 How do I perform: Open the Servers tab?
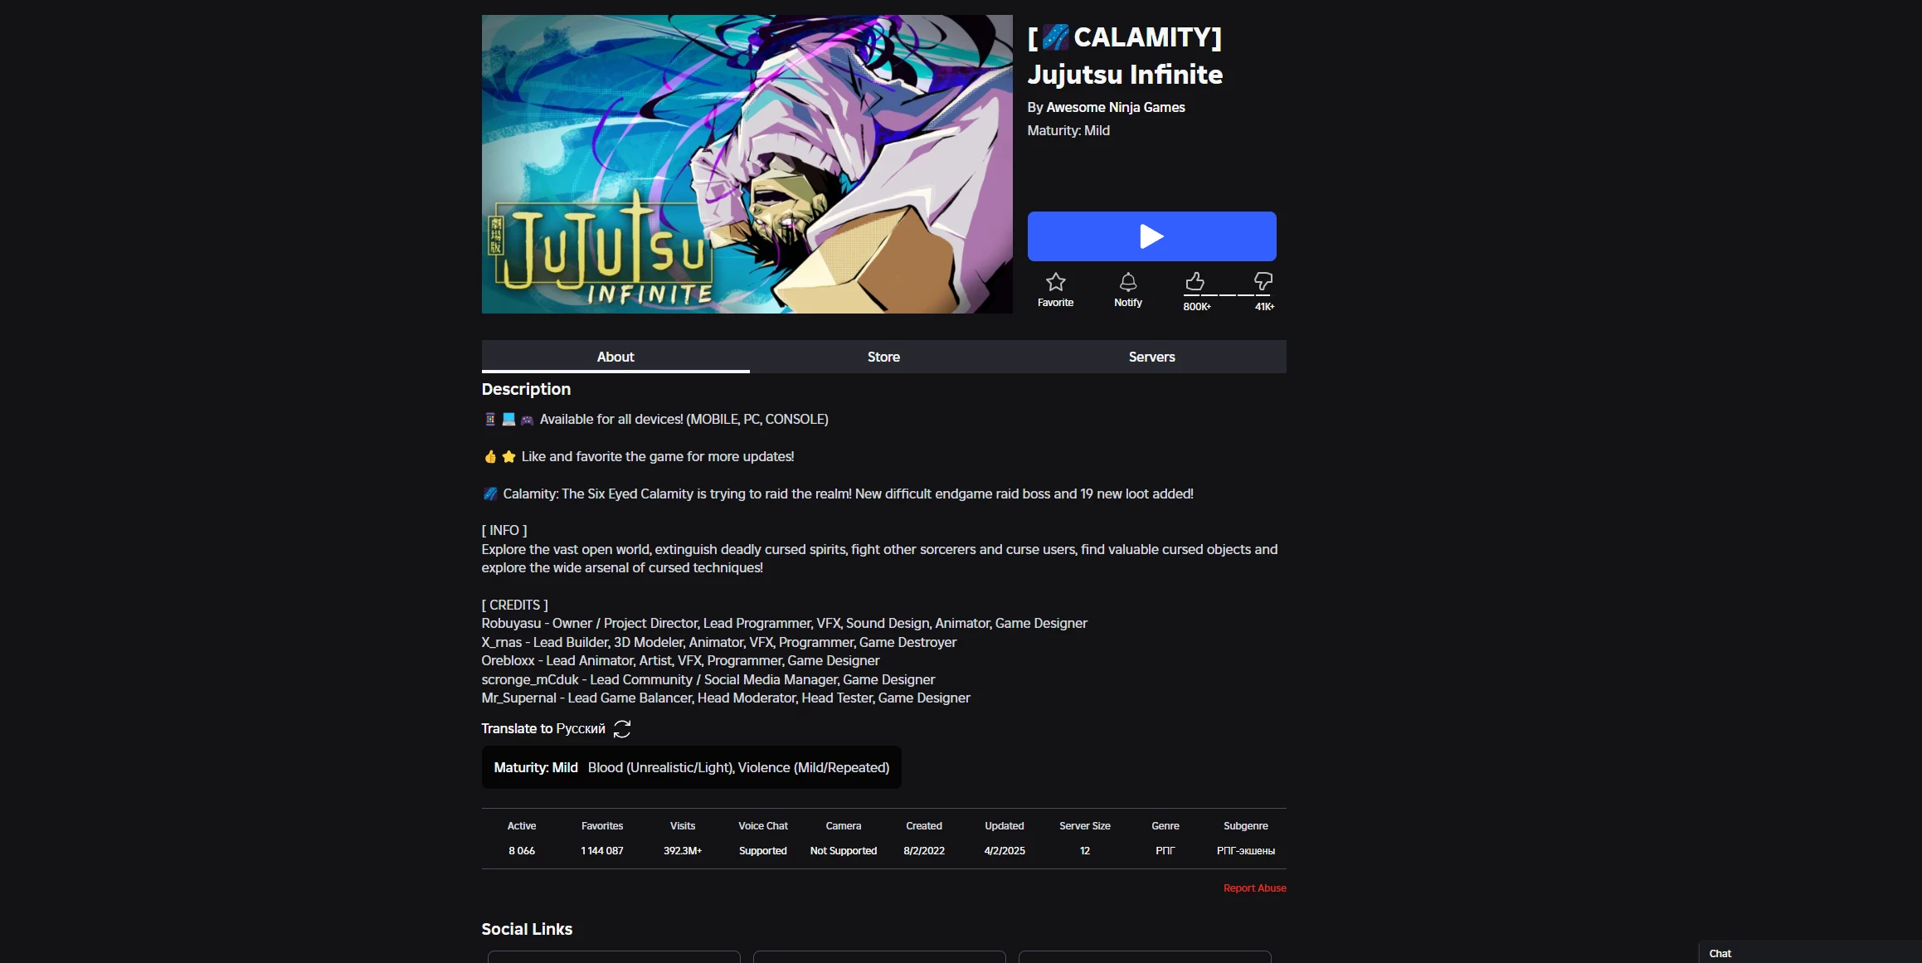pyautogui.click(x=1151, y=357)
